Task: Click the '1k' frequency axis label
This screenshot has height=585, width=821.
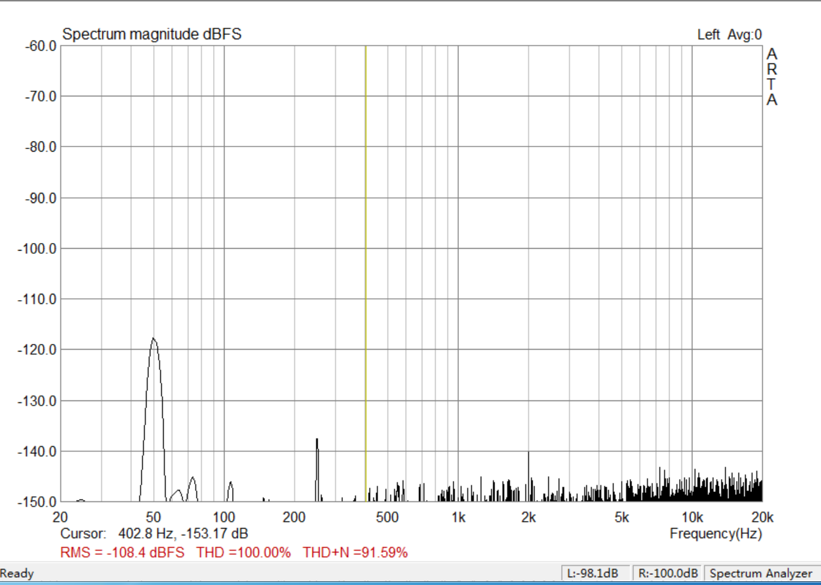Action: click(458, 517)
